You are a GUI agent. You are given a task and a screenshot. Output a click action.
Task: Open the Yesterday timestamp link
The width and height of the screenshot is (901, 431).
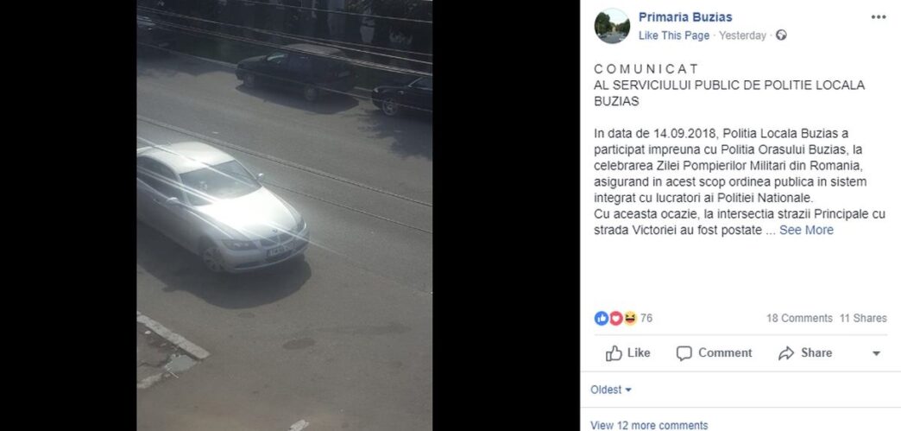[742, 35]
